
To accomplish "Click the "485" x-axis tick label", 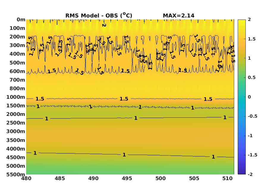I will 60,178.
